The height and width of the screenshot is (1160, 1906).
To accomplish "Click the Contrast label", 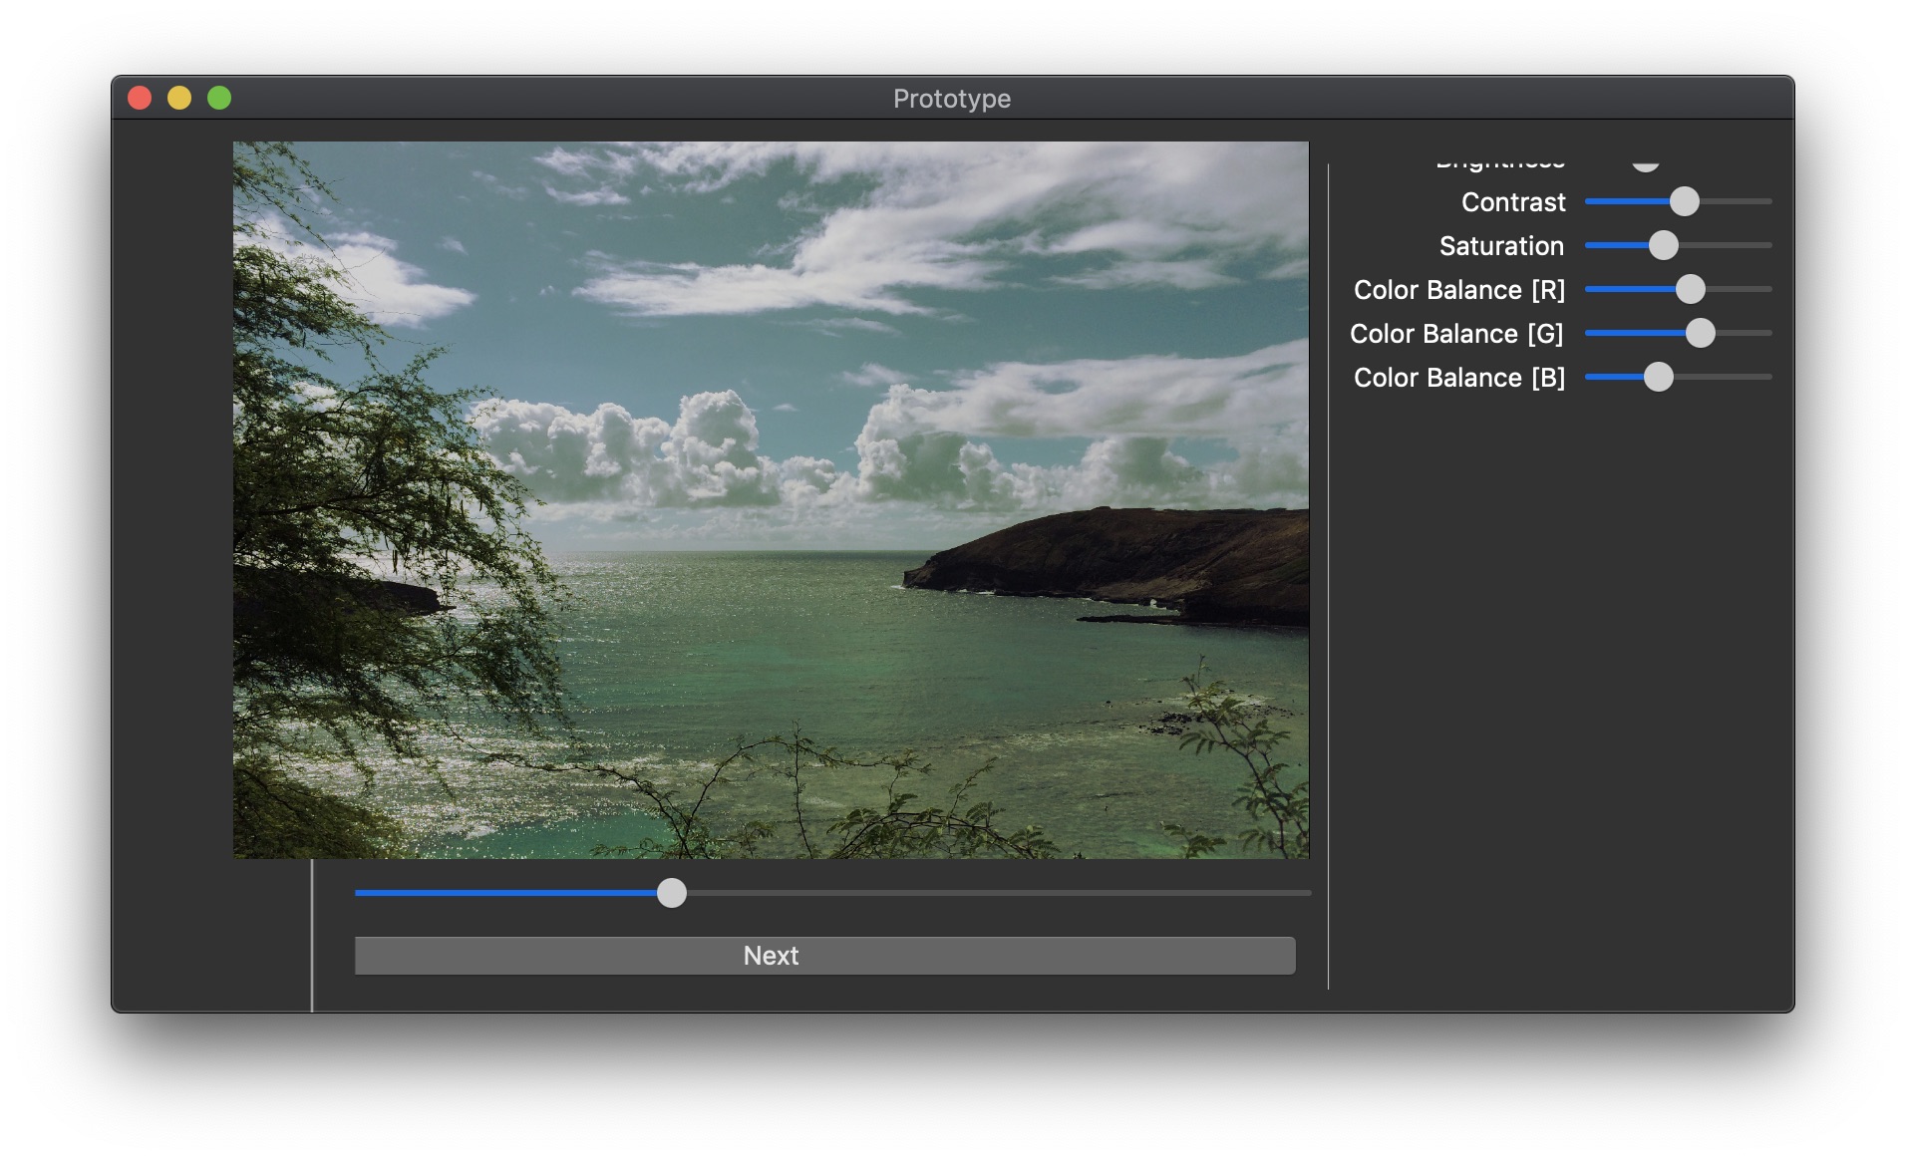I will tap(1512, 201).
